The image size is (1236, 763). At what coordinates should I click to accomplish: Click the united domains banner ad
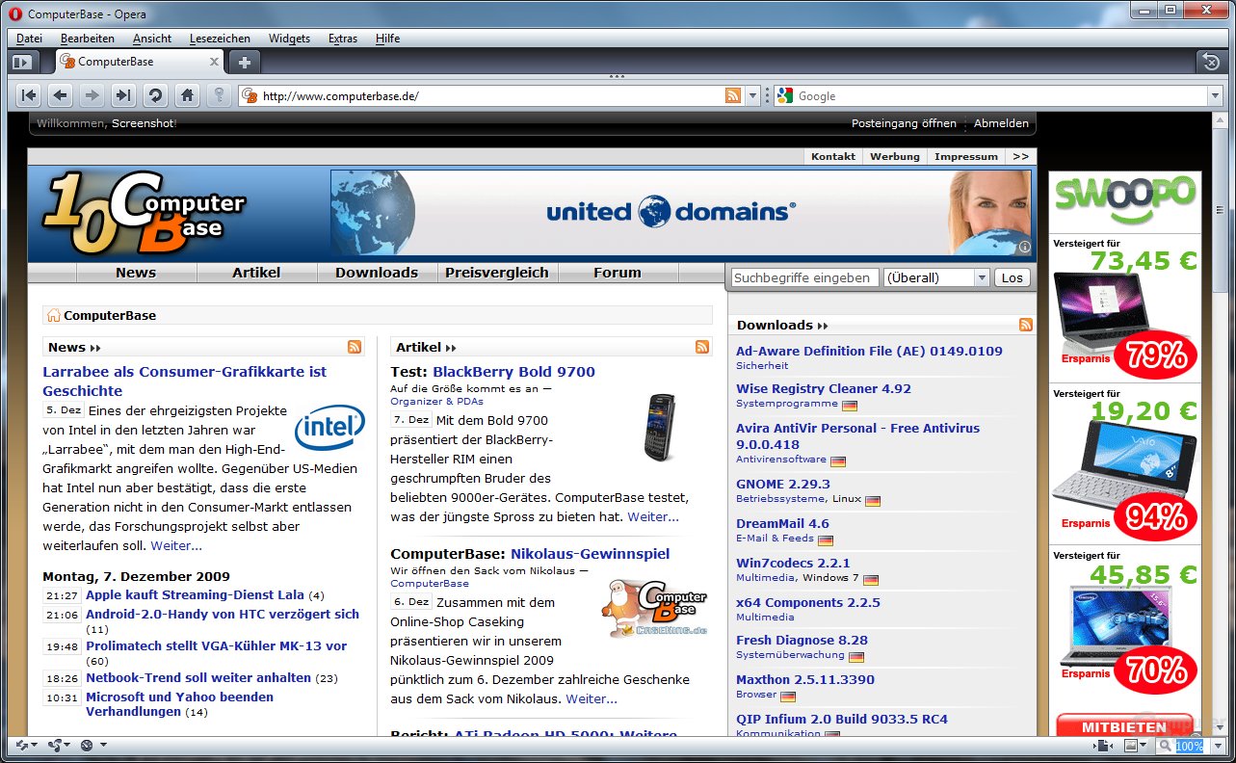pos(680,212)
